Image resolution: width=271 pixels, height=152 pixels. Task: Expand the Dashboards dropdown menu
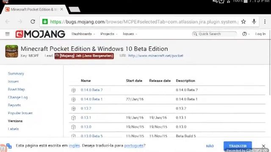click(83, 34)
